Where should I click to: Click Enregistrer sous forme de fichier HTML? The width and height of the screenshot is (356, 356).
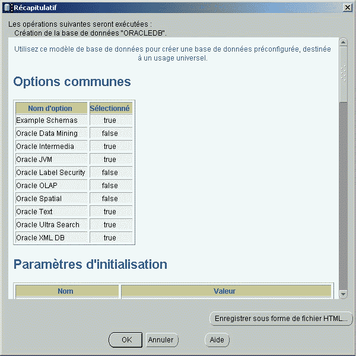coord(281,319)
